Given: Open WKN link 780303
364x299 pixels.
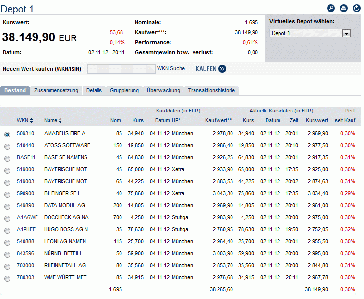Looking at the screenshot, I should point(25,278).
